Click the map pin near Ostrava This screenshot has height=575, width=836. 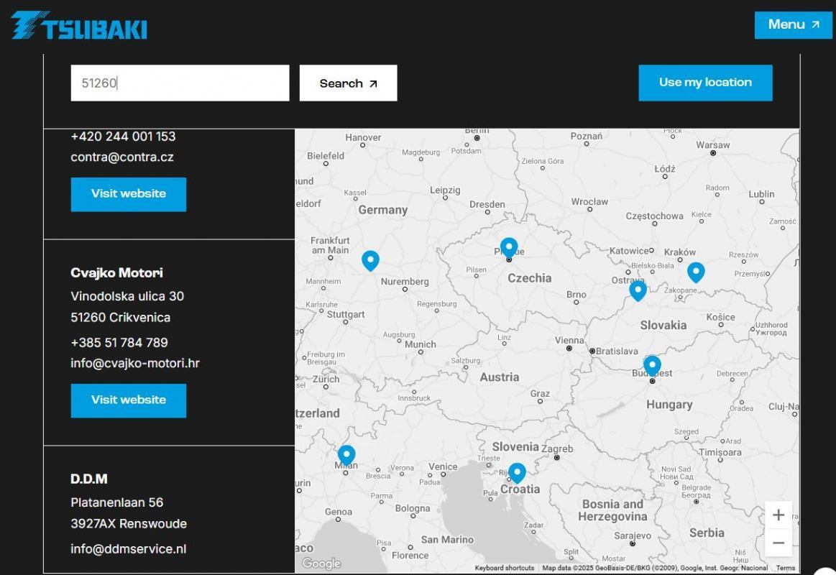[638, 290]
